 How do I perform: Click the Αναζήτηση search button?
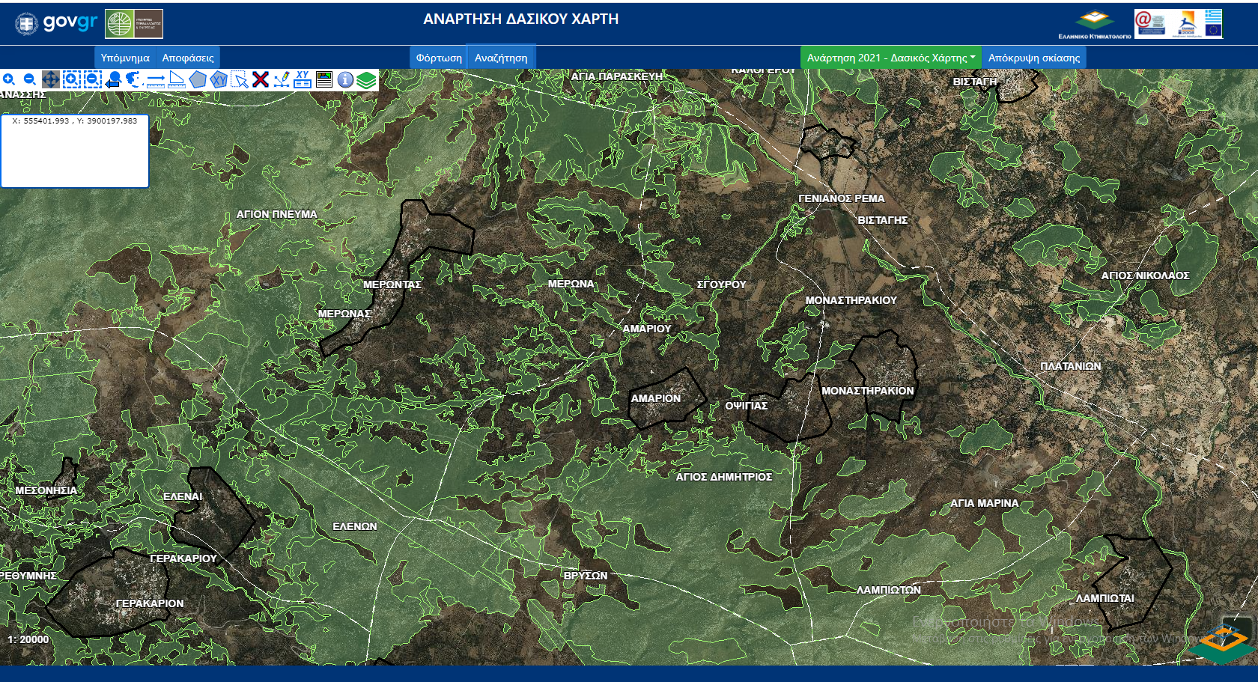[501, 58]
